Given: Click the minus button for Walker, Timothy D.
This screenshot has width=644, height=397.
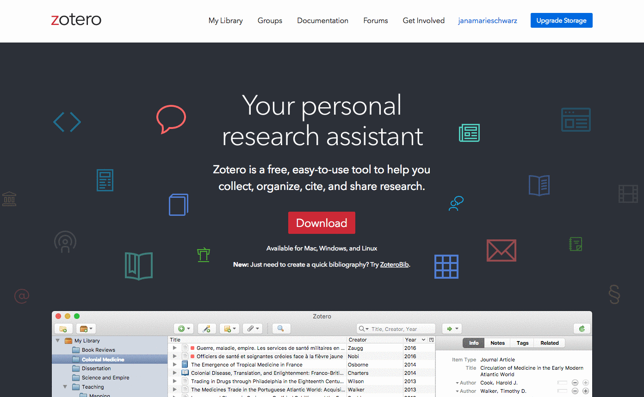Looking at the screenshot, I should (x=575, y=391).
